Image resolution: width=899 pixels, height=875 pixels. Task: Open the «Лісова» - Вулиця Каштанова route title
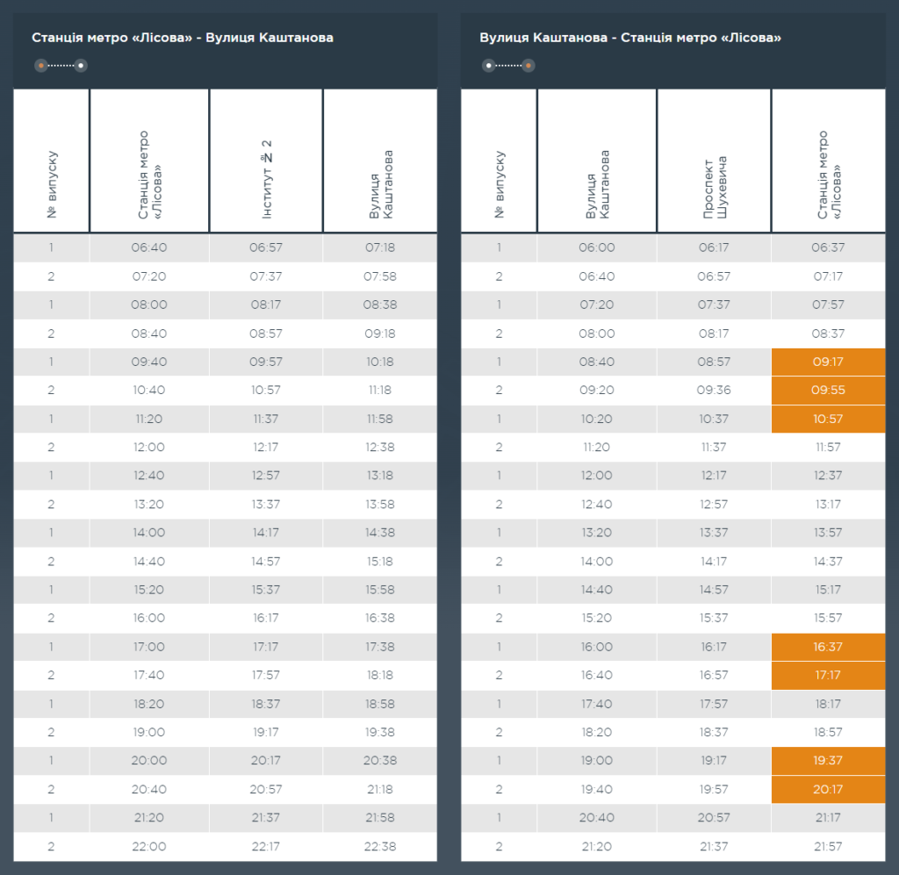pos(183,38)
